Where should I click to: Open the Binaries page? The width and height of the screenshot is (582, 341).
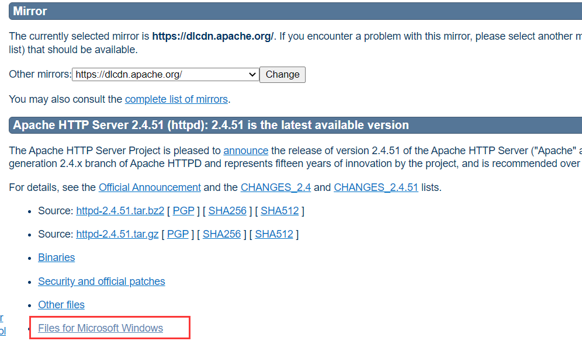click(56, 258)
